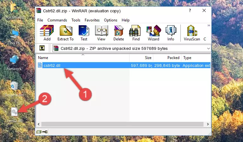This screenshot has width=243, height=142.
Task: Open the Options menu
Action: 111,20
